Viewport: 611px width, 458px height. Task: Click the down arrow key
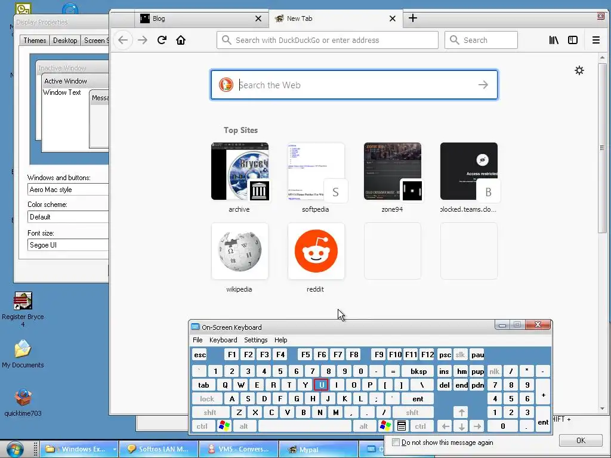(x=461, y=426)
